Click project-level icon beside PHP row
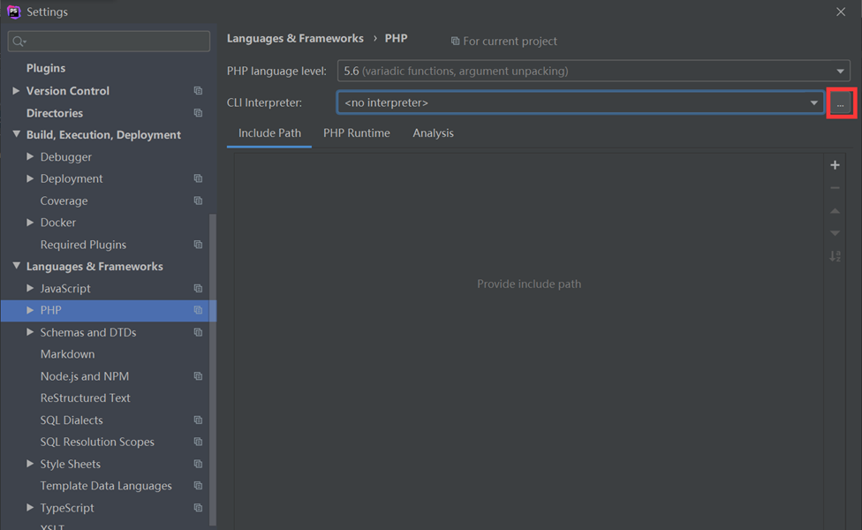This screenshot has width=862, height=530. coord(198,311)
